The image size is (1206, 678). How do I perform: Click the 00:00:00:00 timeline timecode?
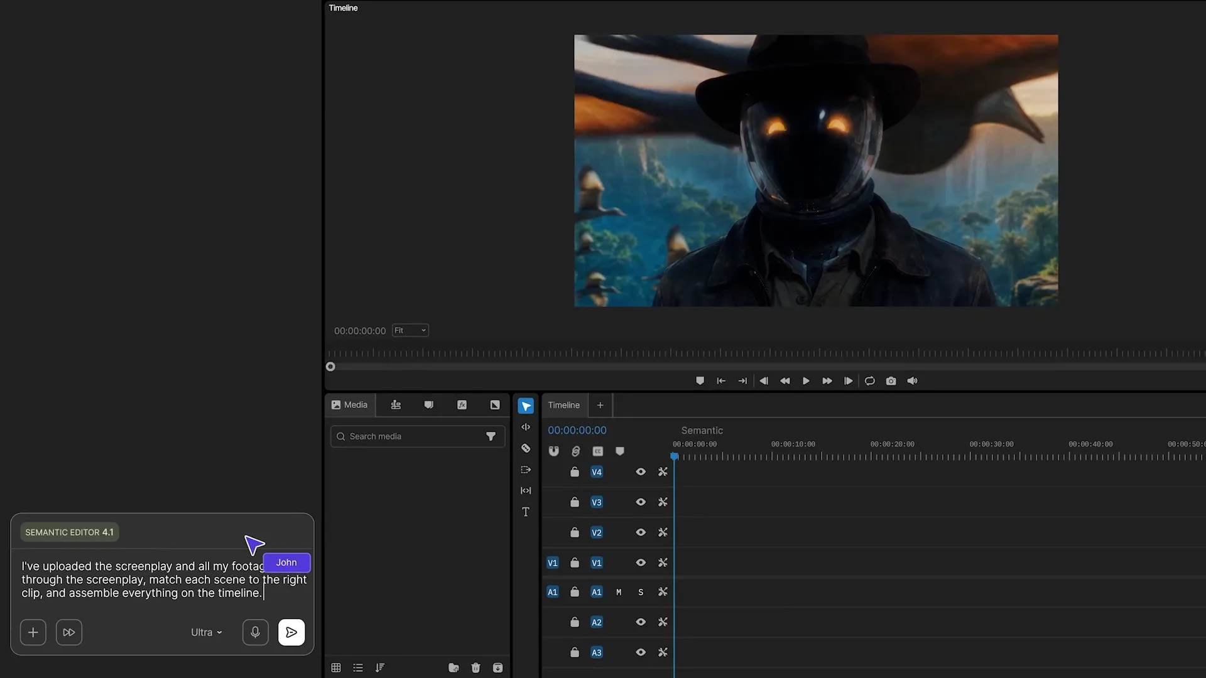(x=577, y=431)
